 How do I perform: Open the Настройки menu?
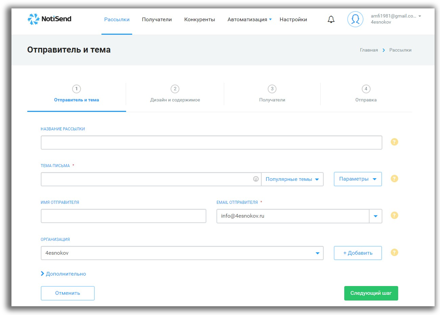pos(293,20)
